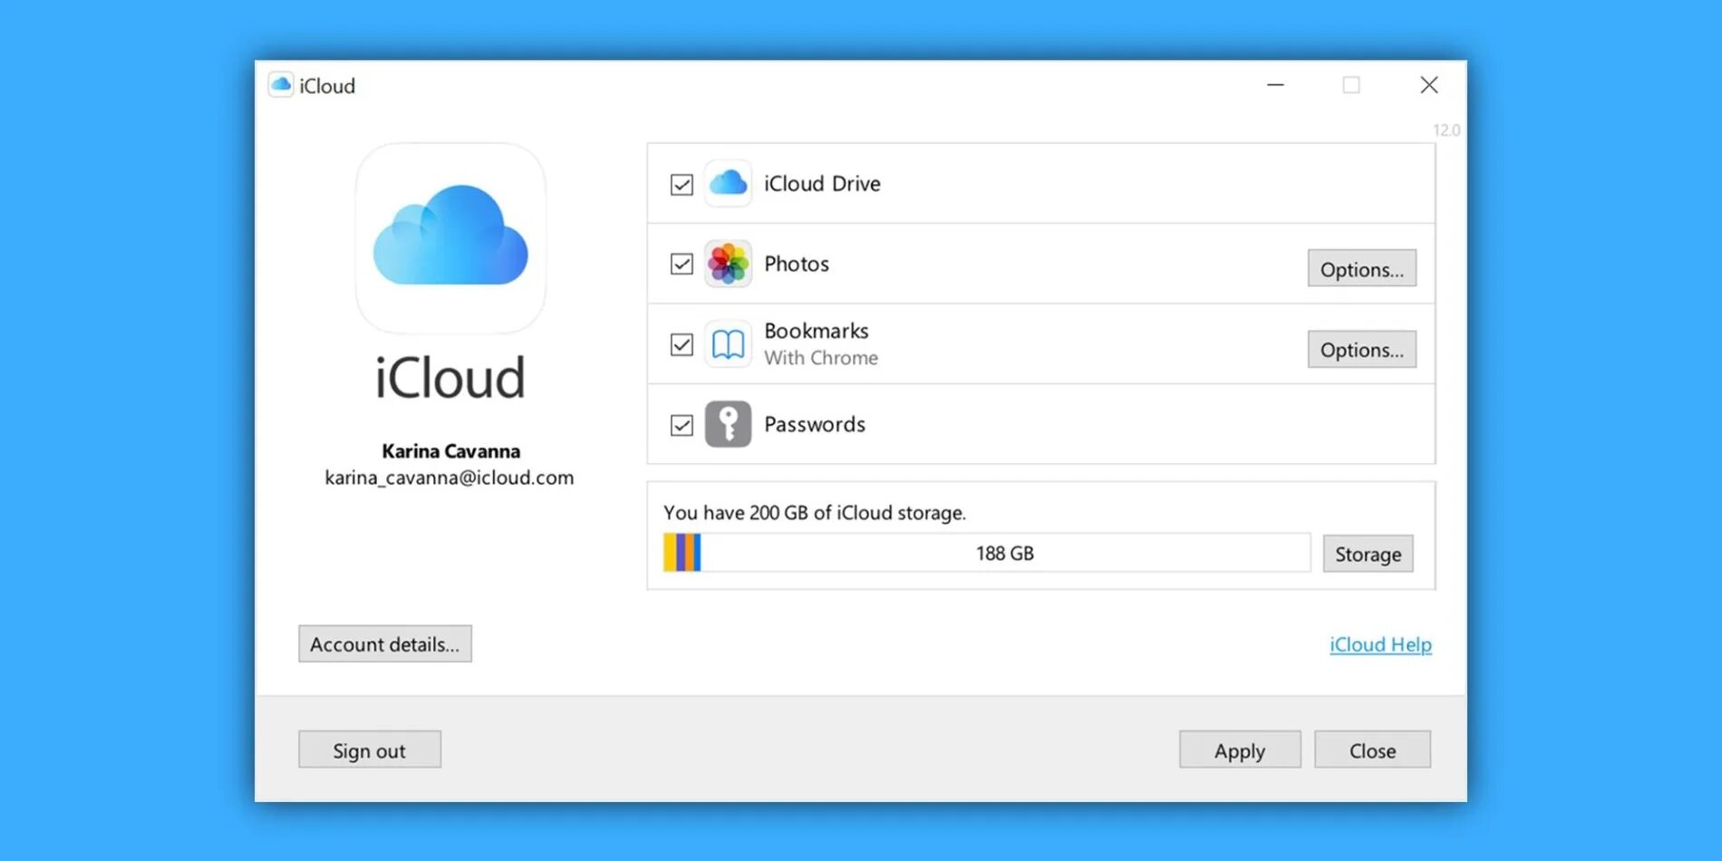Toggle the Photos checkbox

[x=682, y=264]
